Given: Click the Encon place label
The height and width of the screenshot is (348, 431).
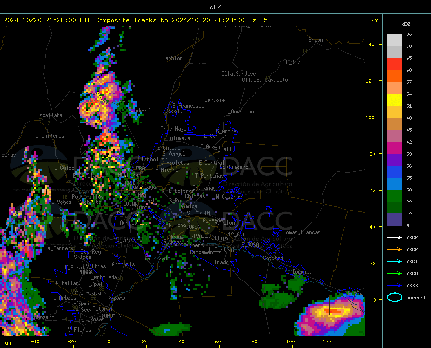Looking at the screenshot, I should [x=316, y=40].
